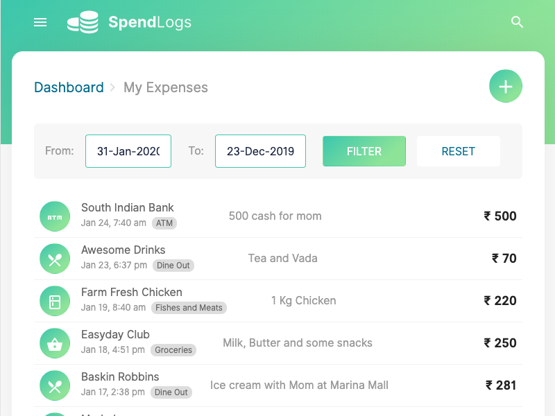Open the From date picker showing 31-Jan-2020
Viewport: 555px width, 416px height.
coord(128,151)
